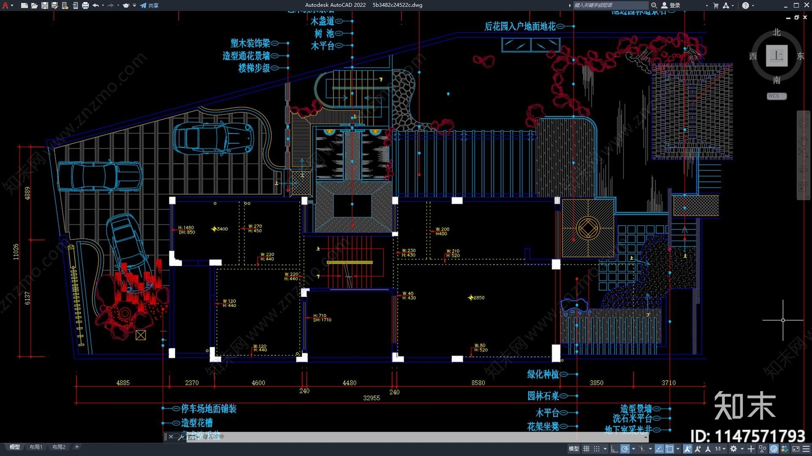Screen dimensions: 812x456
Task: Click the ViewCube east label 东
Action: point(800,56)
